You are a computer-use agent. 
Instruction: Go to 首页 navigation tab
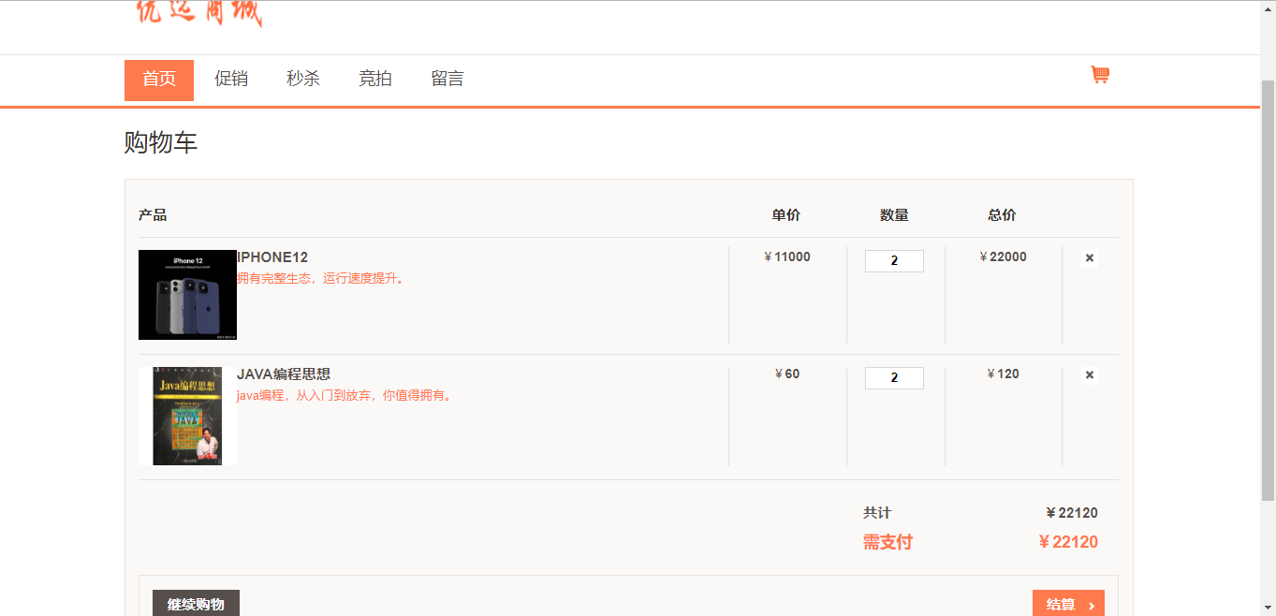[x=159, y=80]
